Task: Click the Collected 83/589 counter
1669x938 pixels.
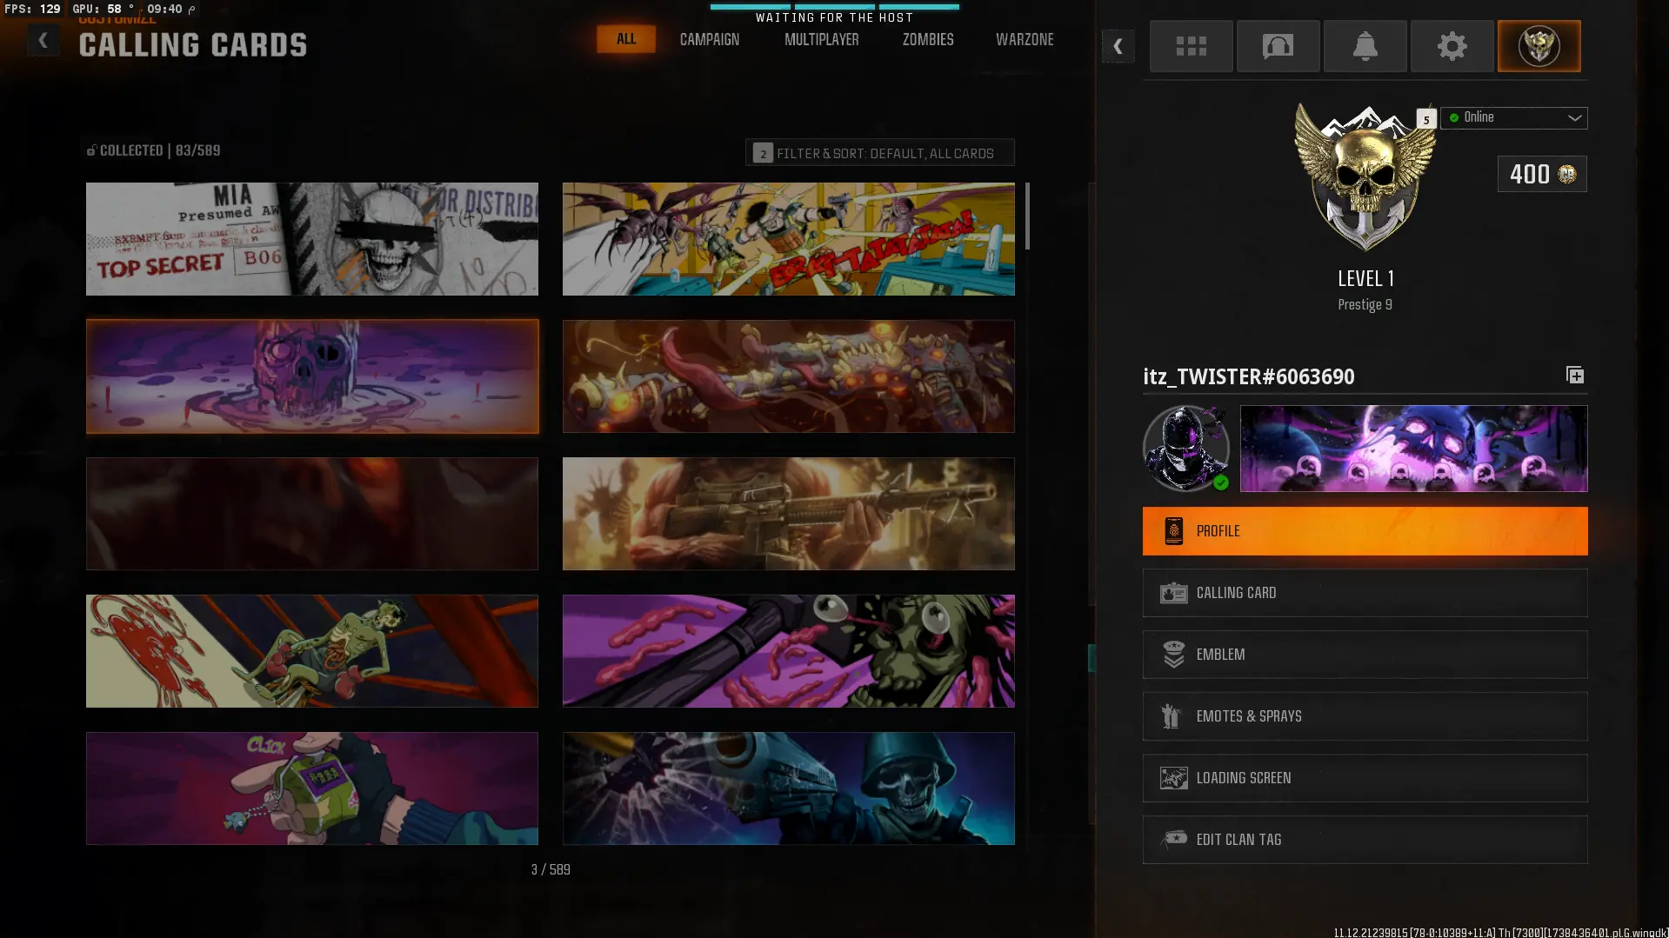Action: click(x=153, y=150)
